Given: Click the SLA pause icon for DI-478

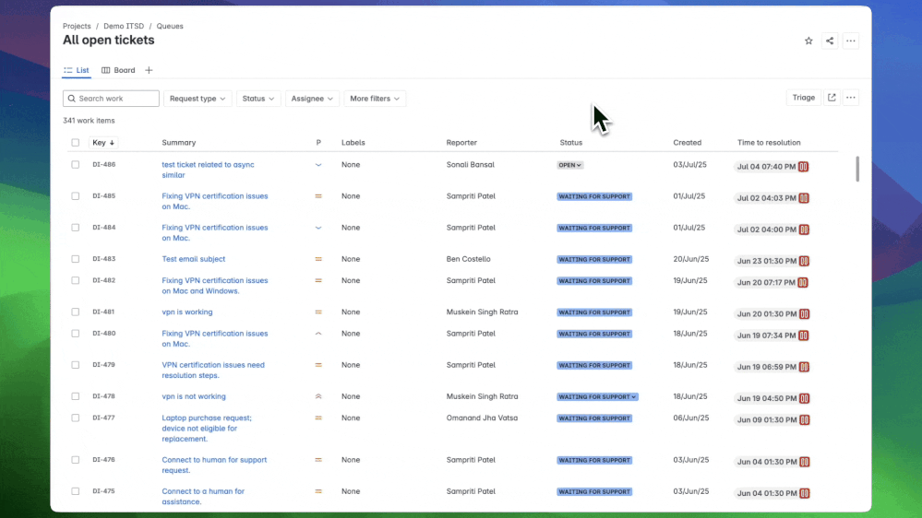Looking at the screenshot, I should pos(804,398).
